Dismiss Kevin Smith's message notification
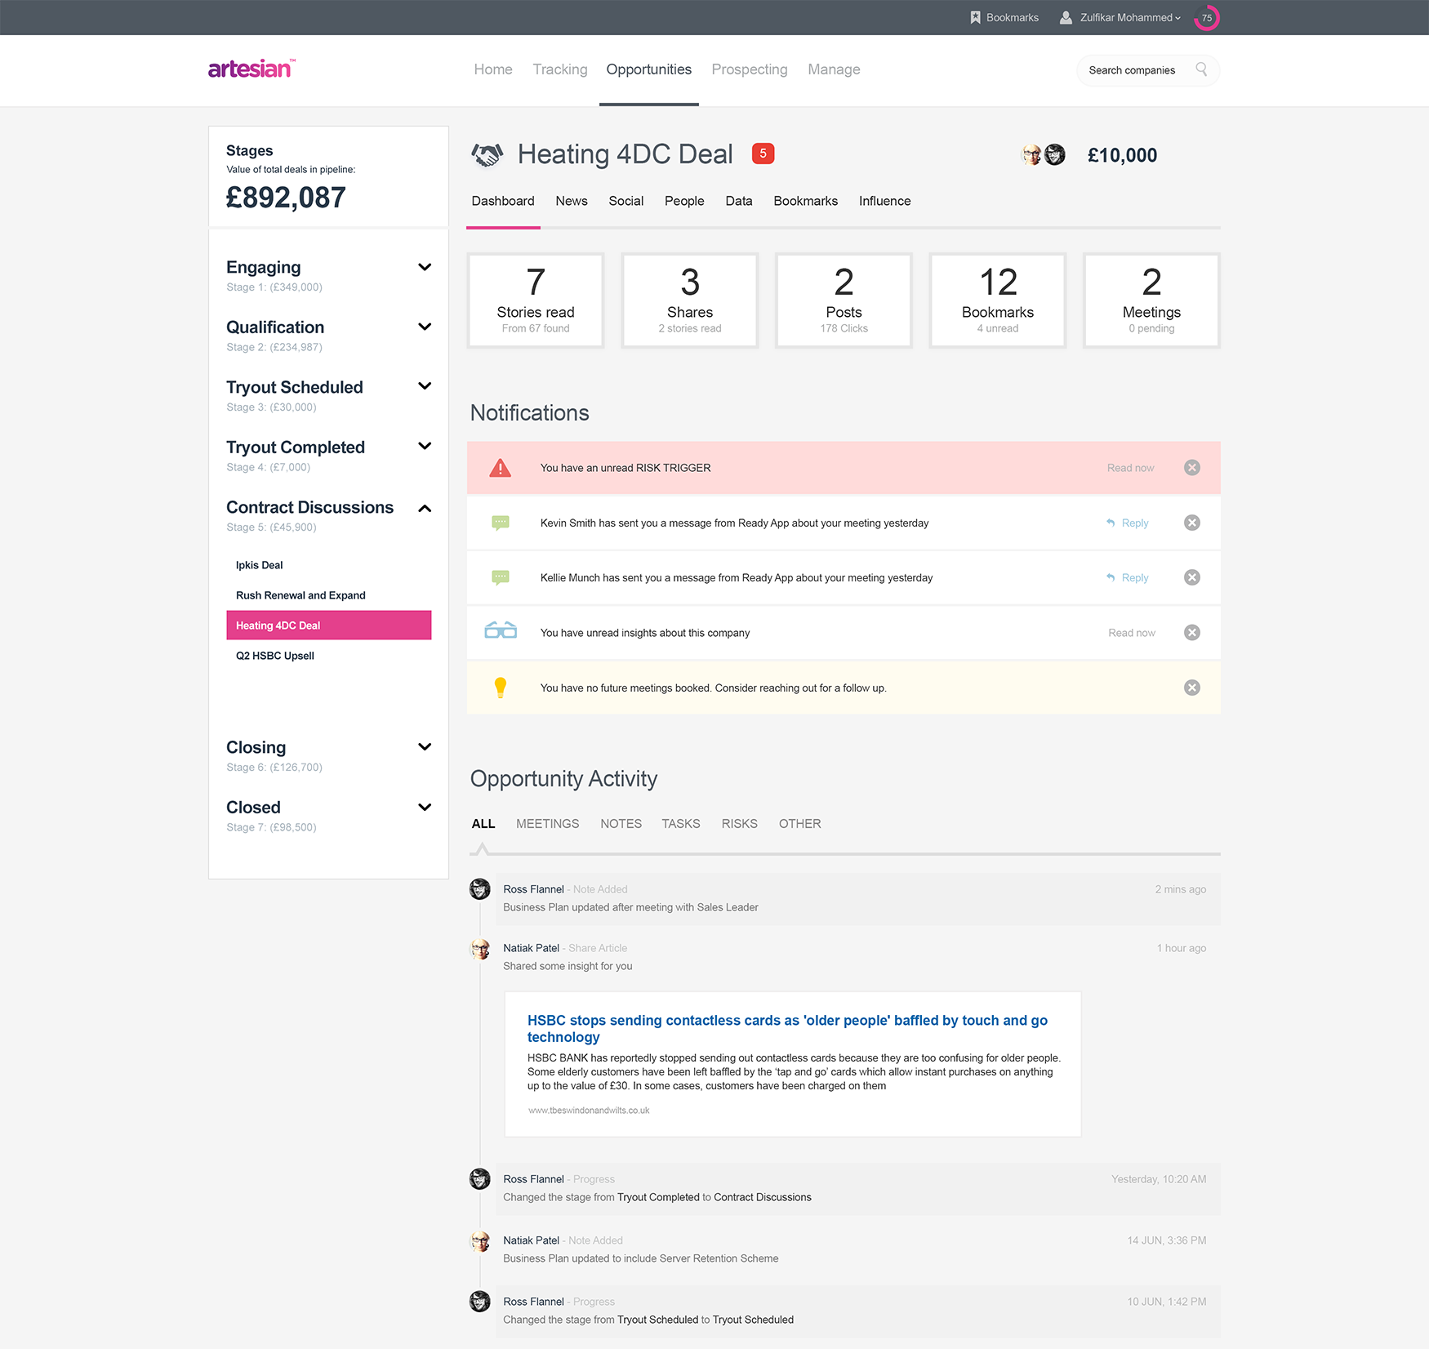This screenshot has height=1349, width=1429. 1192,523
